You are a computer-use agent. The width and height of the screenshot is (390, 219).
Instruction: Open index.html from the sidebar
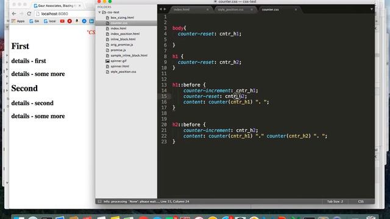coord(118,29)
